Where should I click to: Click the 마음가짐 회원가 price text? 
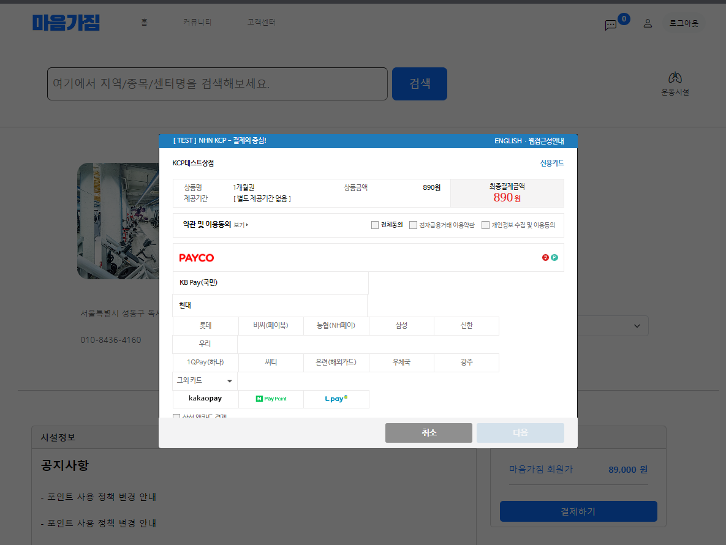[541, 470]
